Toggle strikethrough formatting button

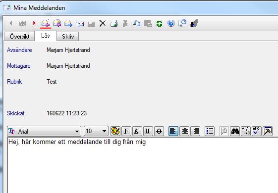coord(159,131)
